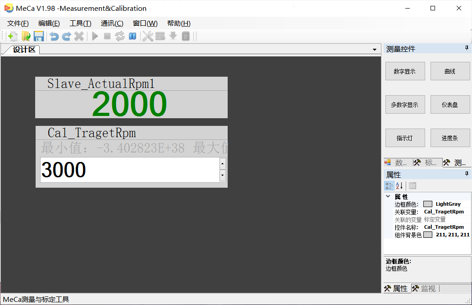
Task: Start measurement with the play icon
Action: click(95, 36)
